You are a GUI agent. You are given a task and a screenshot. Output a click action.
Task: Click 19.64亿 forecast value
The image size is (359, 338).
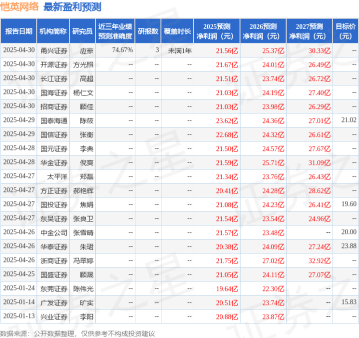tap(227, 288)
